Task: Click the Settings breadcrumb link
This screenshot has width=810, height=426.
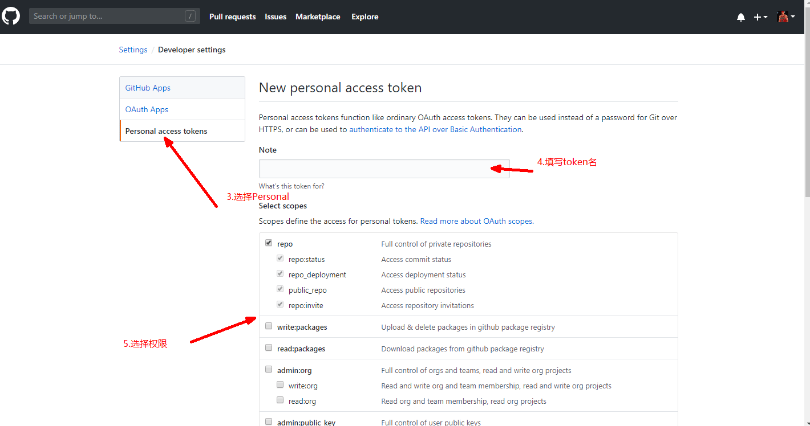Action: tap(133, 50)
